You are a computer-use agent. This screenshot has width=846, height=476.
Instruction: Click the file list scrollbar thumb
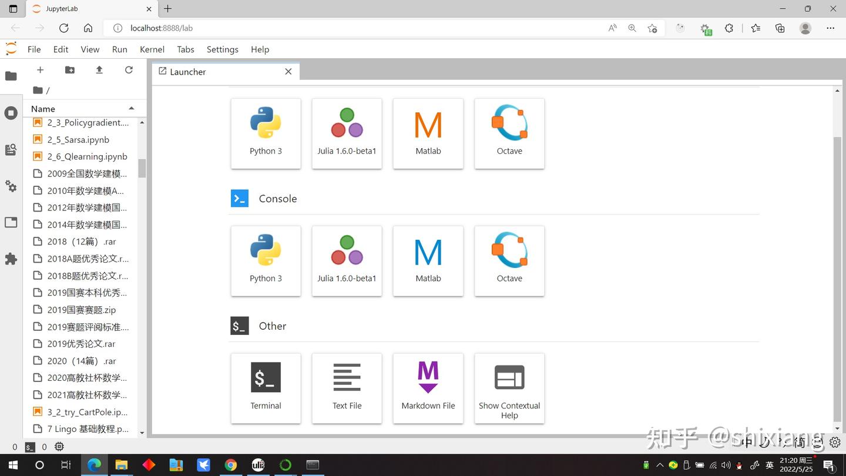(x=142, y=168)
